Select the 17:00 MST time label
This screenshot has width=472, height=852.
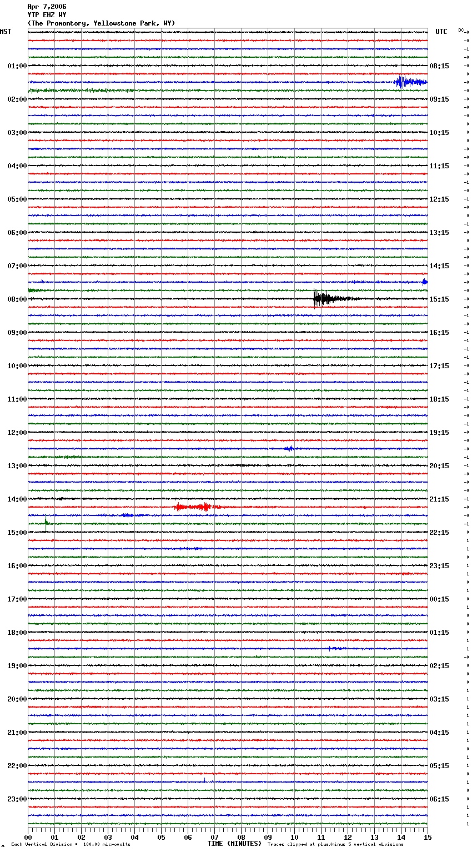click(x=17, y=599)
